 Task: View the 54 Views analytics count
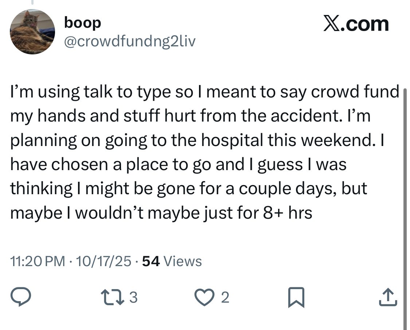pyautogui.click(x=172, y=261)
